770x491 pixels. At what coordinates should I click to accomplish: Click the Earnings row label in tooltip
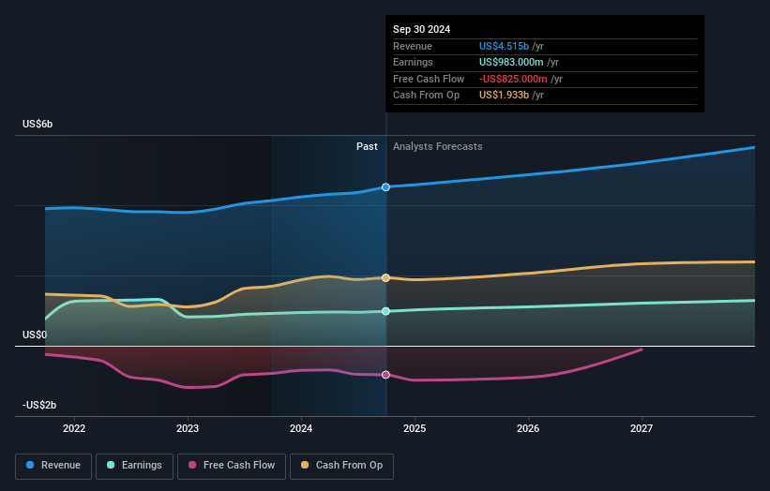pos(413,62)
